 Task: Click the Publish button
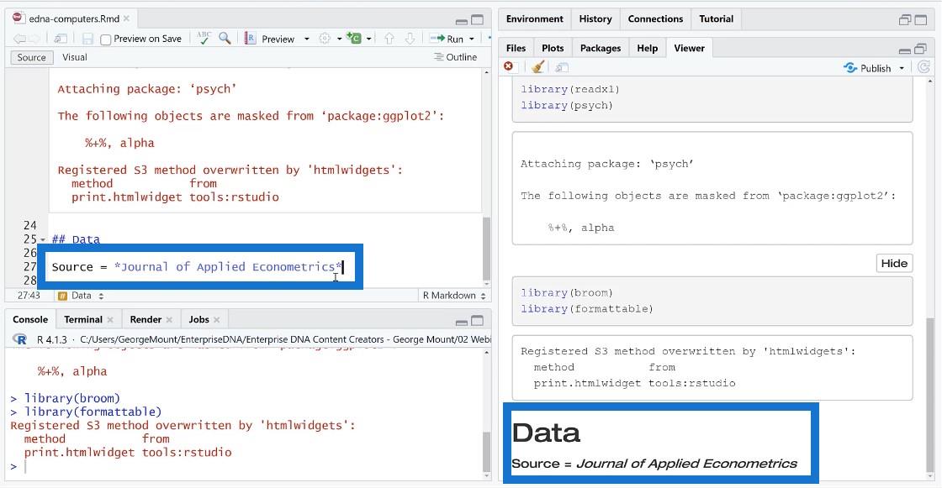[867, 68]
